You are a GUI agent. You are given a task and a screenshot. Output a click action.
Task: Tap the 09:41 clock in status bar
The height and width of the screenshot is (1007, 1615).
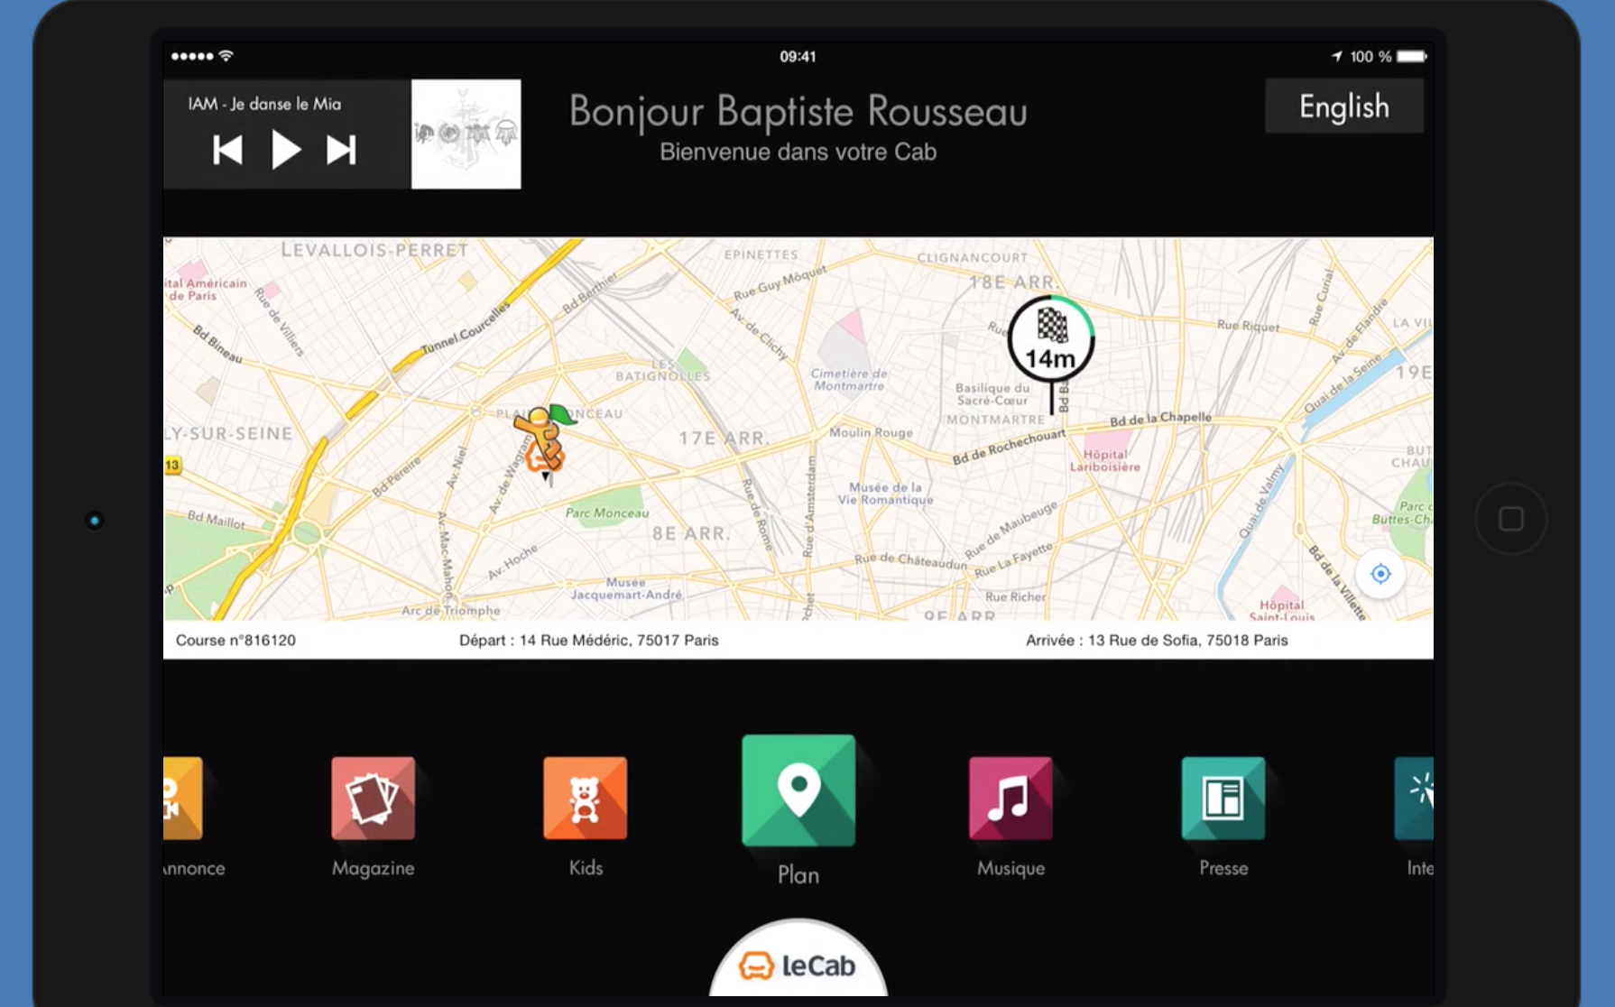tap(798, 56)
